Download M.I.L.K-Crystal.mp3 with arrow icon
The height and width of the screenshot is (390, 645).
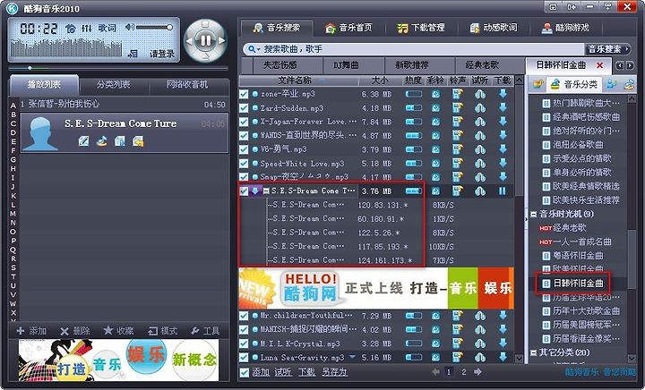(503, 343)
